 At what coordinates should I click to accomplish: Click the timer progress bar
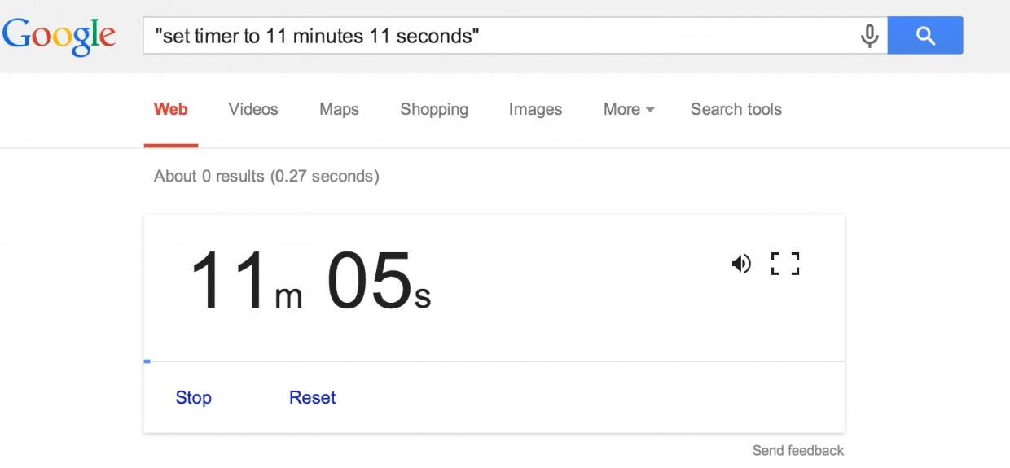pyautogui.click(x=494, y=361)
